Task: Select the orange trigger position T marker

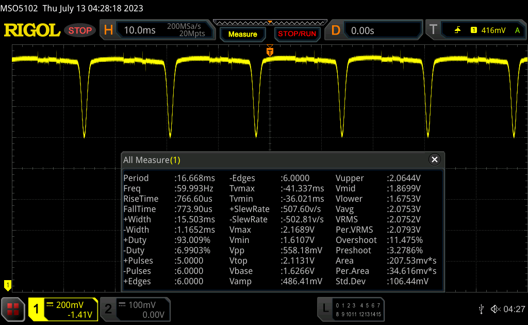Action: click(269, 52)
